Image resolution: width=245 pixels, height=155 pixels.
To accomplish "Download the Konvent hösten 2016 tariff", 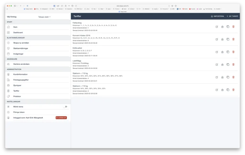I will coord(222,39).
